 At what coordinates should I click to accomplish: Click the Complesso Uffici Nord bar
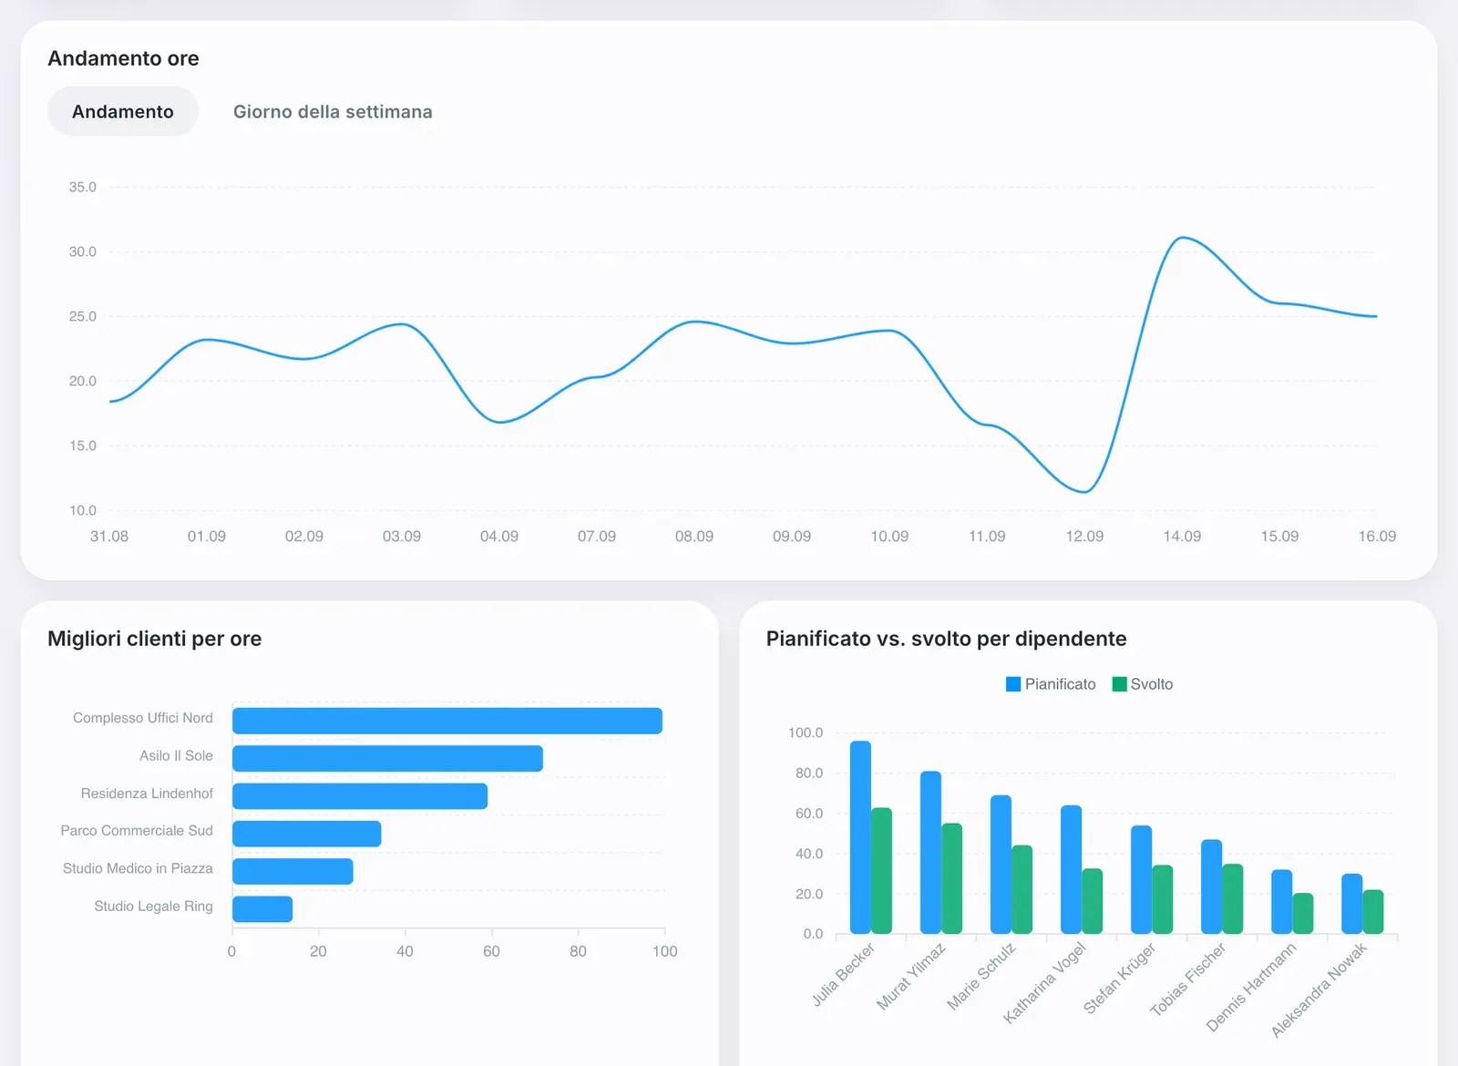click(x=447, y=721)
